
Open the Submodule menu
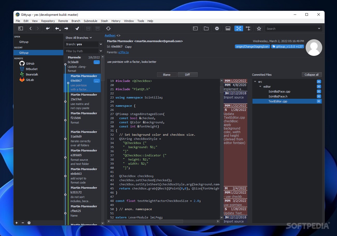90,21
